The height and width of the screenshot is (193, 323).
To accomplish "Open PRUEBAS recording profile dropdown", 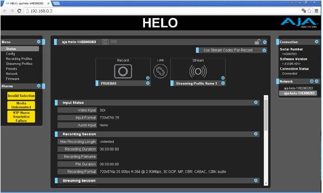I will (148, 83).
